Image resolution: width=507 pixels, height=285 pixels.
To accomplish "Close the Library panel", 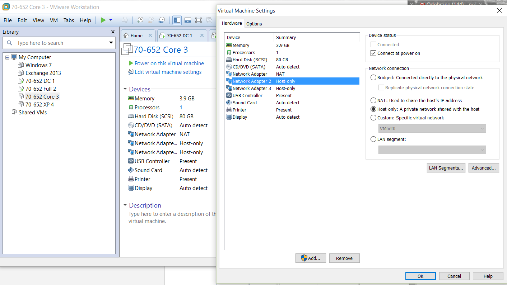I will point(113,32).
